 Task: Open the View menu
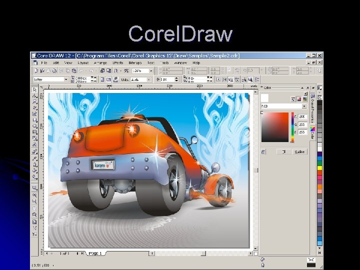tap(68, 62)
